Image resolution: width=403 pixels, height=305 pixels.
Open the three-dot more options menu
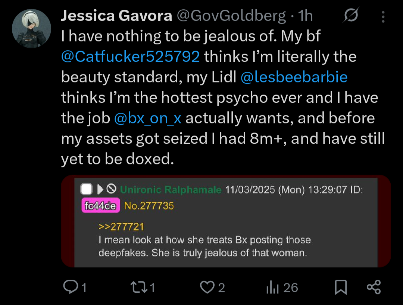(x=383, y=16)
